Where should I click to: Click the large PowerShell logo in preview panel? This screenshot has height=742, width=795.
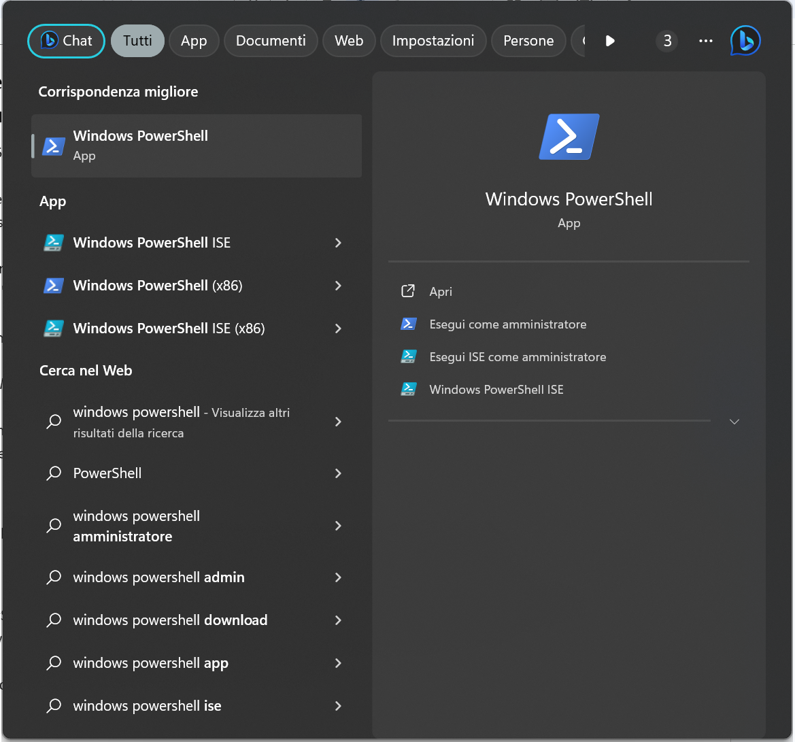(569, 137)
